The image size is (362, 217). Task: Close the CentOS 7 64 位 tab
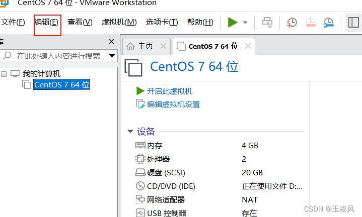[x=248, y=46]
